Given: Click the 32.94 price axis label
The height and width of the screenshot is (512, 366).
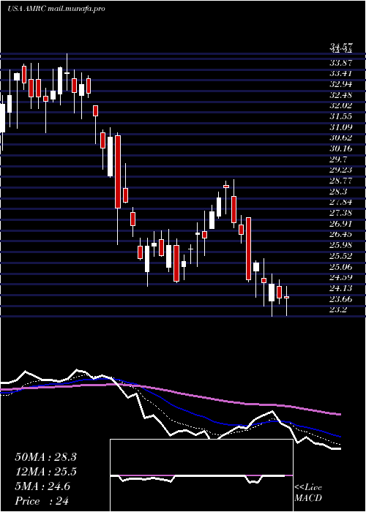Looking at the screenshot, I should (340, 85).
